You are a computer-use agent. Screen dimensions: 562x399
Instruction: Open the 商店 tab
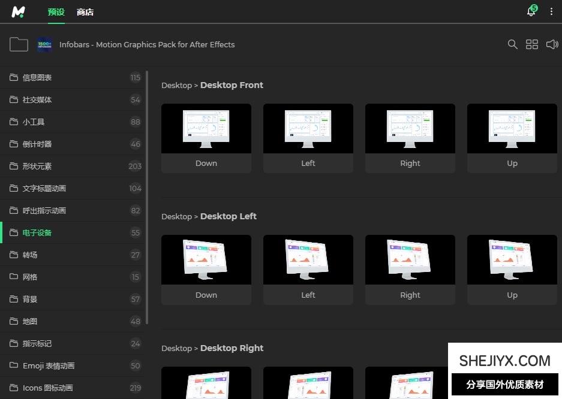pyautogui.click(x=85, y=12)
